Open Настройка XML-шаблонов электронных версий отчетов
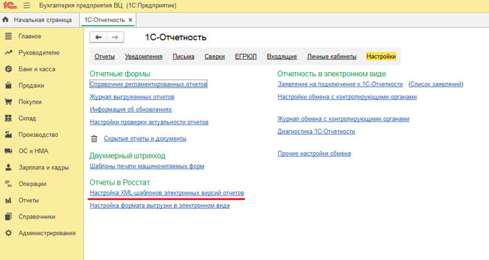This screenshot has height=260, width=489. pyautogui.click(x=167, y=193)
